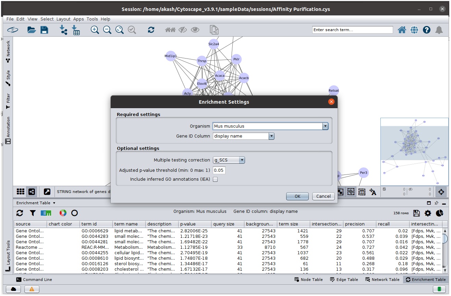
Task: Click the EnrichmentMap EM icon
Action: tap(46, 213)
